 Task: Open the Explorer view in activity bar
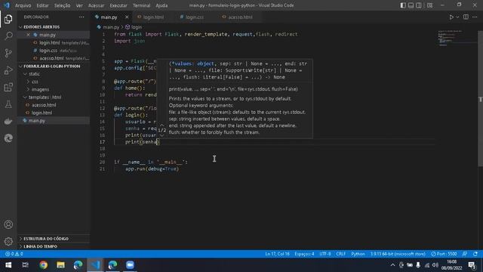[x=8, y=19]
